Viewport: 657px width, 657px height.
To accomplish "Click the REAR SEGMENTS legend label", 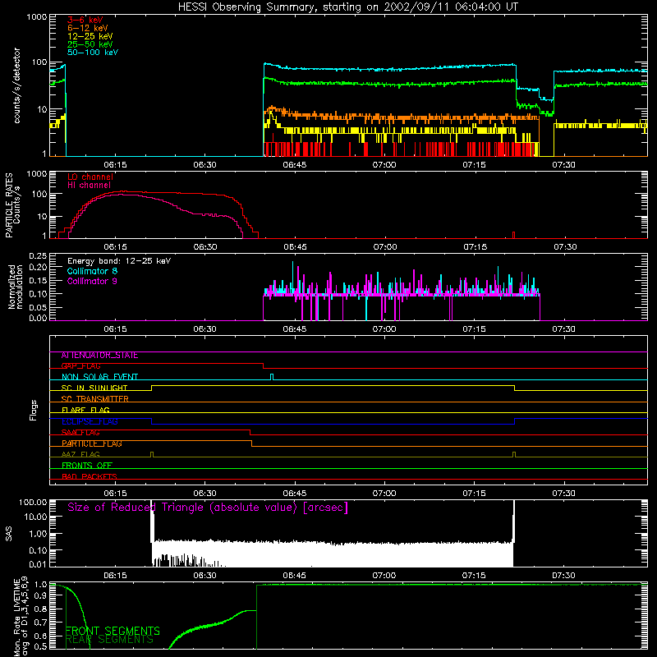I will pos(109,640).
